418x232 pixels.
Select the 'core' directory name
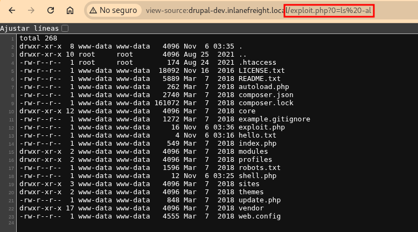(x=247, y=111)
